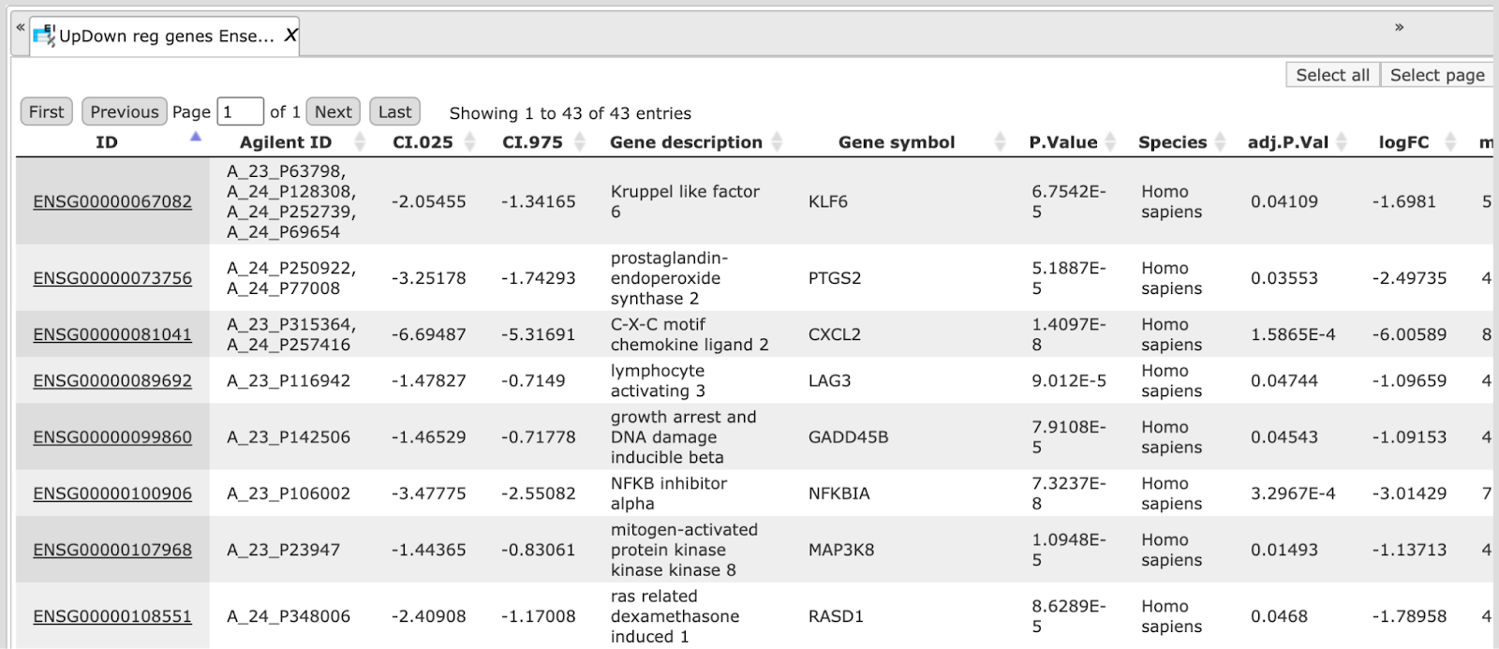The width and height of the screenshot is (1499, 649).
Task: Sort table by adj.P.Val arrows
Action: click(1342, 141)
